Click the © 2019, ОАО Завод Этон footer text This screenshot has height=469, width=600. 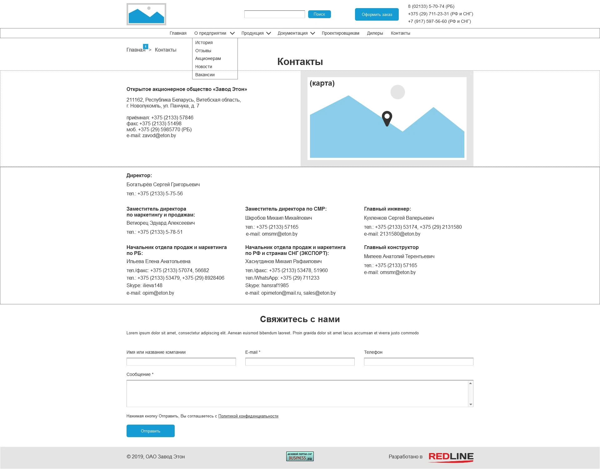pos(156,457)
